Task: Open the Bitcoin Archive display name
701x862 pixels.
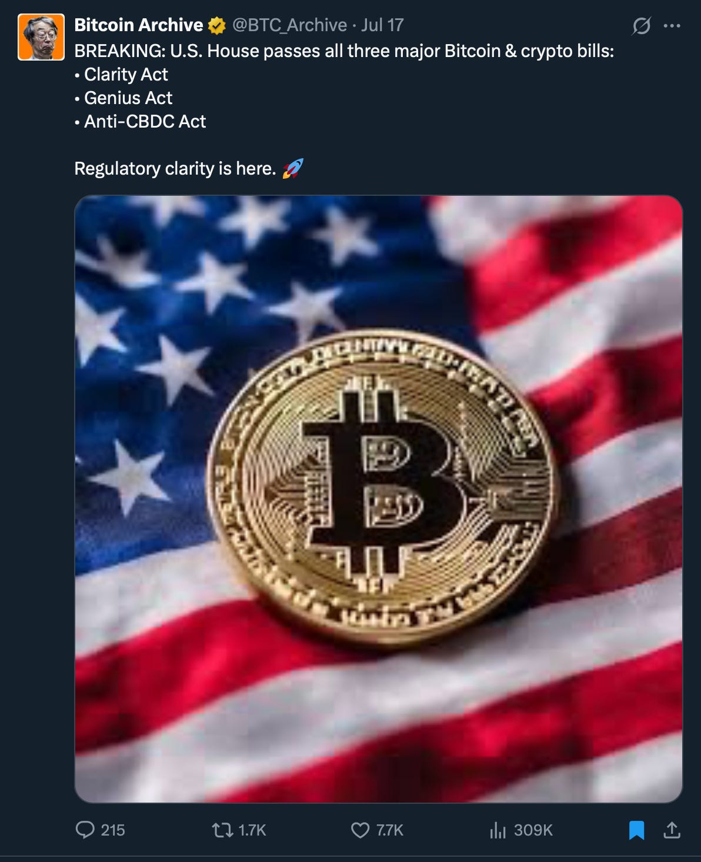Action: click(x=138, y=25)
